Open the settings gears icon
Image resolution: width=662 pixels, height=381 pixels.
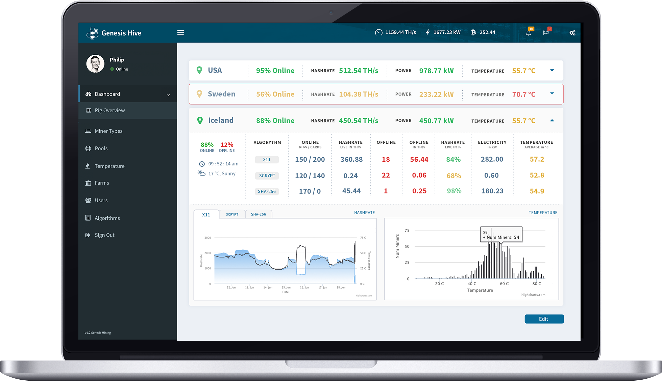tap(572, 33)
